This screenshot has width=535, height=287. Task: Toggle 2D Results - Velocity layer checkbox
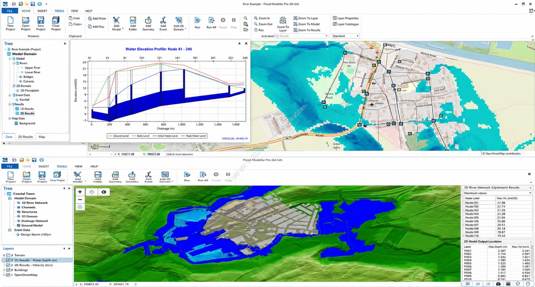click(9, 265)
